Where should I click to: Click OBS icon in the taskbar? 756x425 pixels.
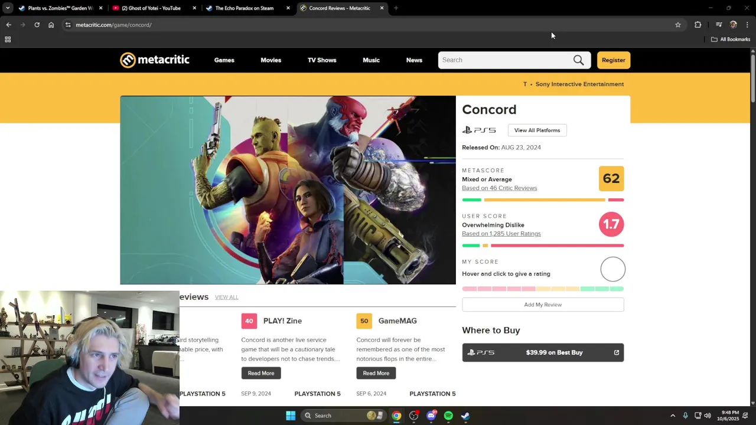413,416
